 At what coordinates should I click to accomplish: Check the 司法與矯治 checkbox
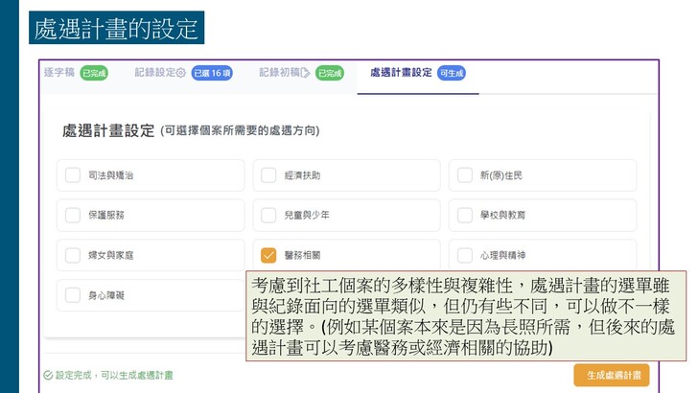coord(73,175)
